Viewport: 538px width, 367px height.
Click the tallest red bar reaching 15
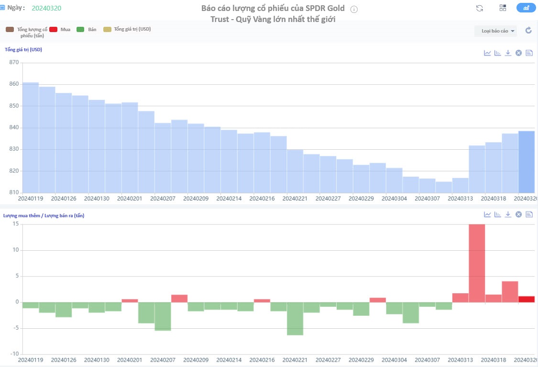477,263
